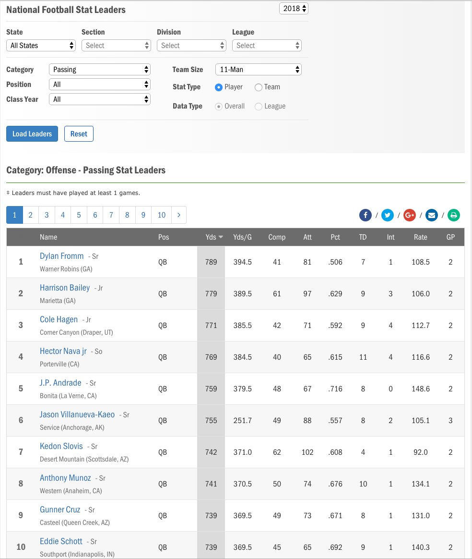472x559 pixels.
Task: Share leaders on Facebook icon
Action: pyautogui.click(x=365, y=215)
